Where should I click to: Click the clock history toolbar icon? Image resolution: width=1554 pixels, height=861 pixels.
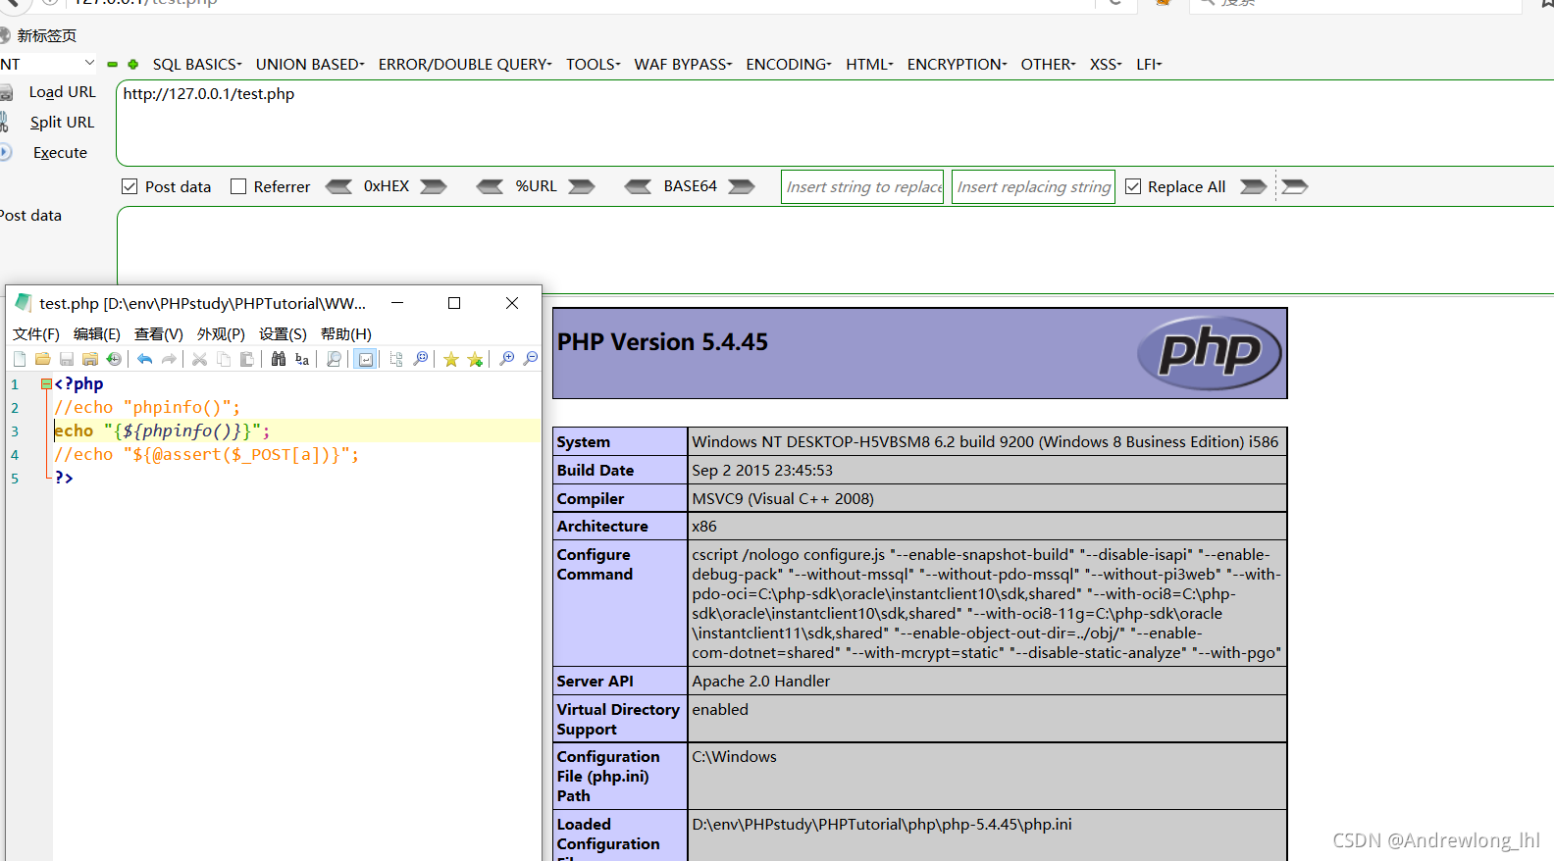tap(114, 359)
